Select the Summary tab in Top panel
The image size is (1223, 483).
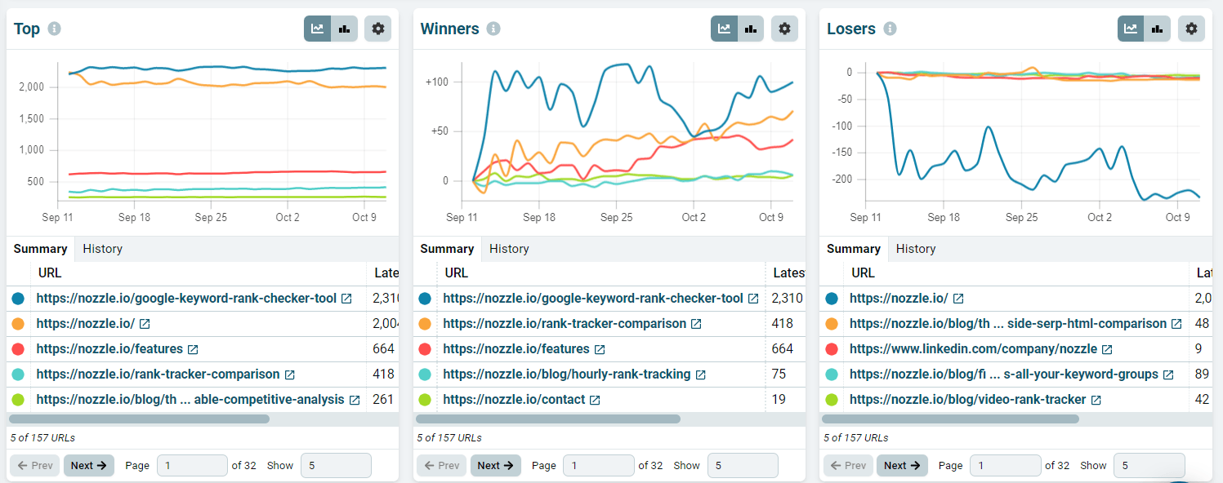coord(41,249)
